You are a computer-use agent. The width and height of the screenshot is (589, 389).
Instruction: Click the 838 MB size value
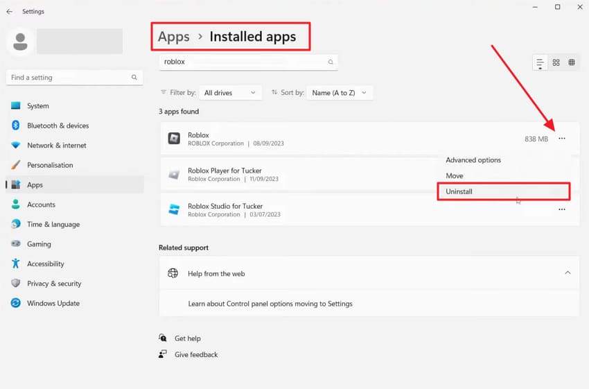tap(536, 139)
